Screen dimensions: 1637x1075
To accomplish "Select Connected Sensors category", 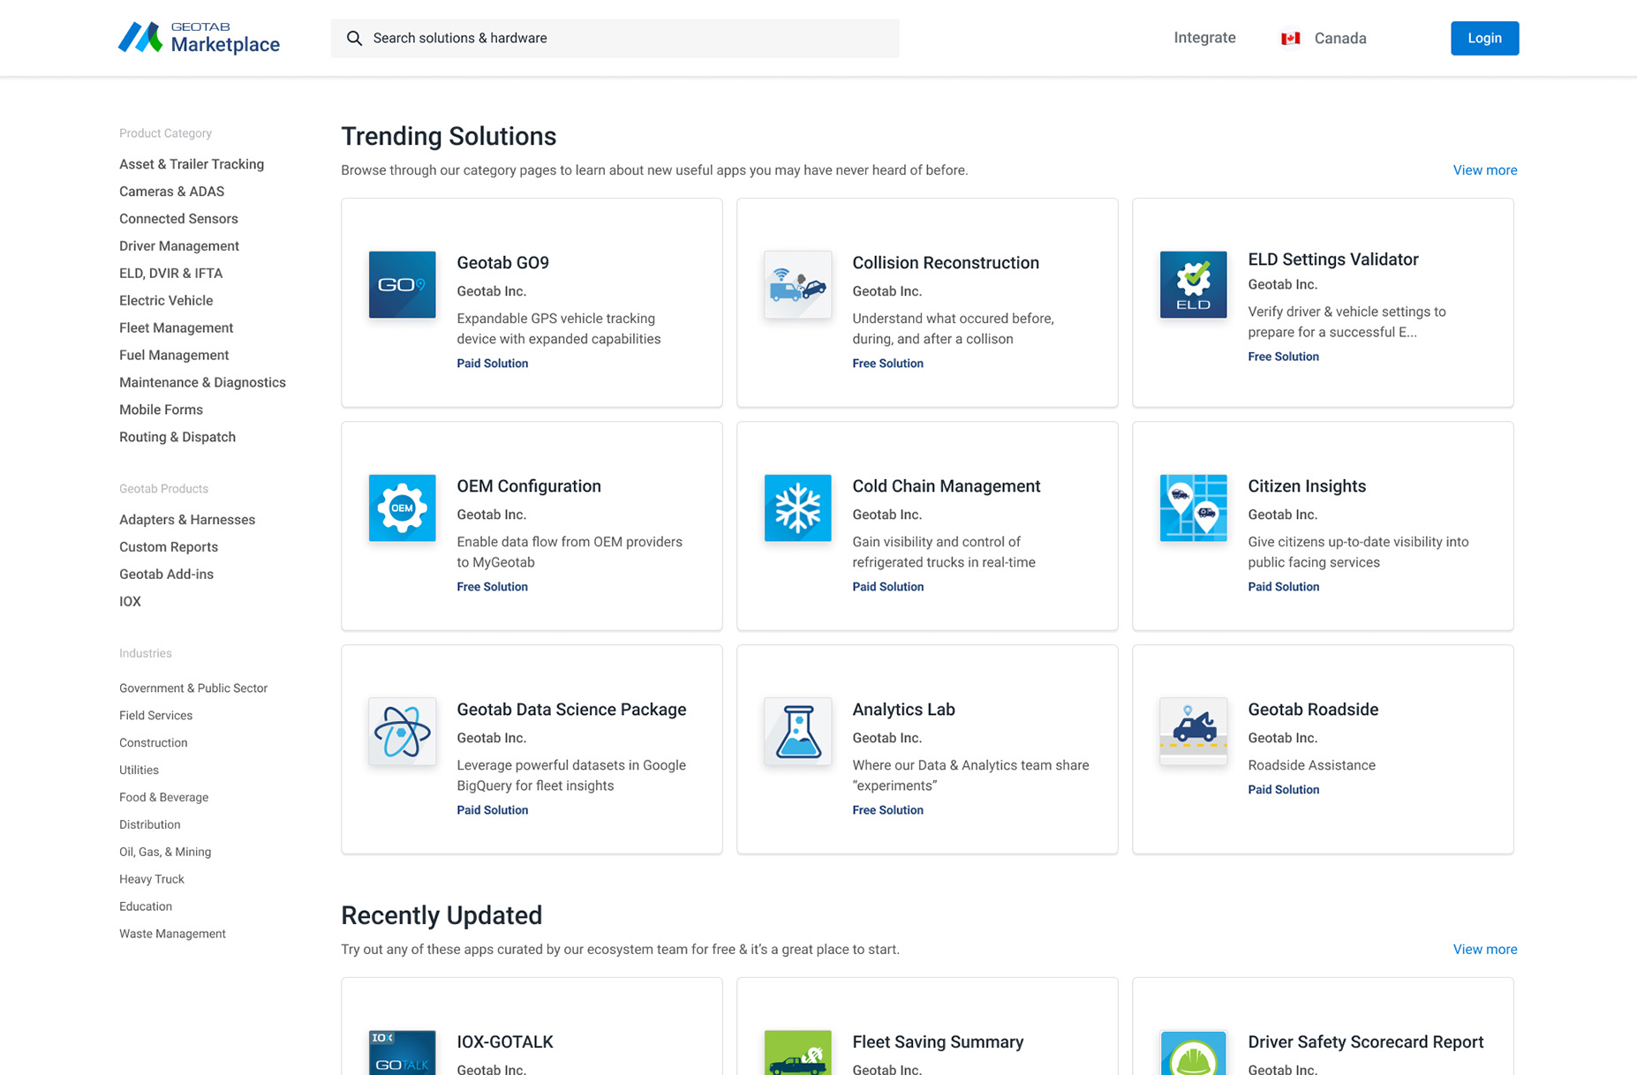I will pyautogui.click(x=178, y=219).
